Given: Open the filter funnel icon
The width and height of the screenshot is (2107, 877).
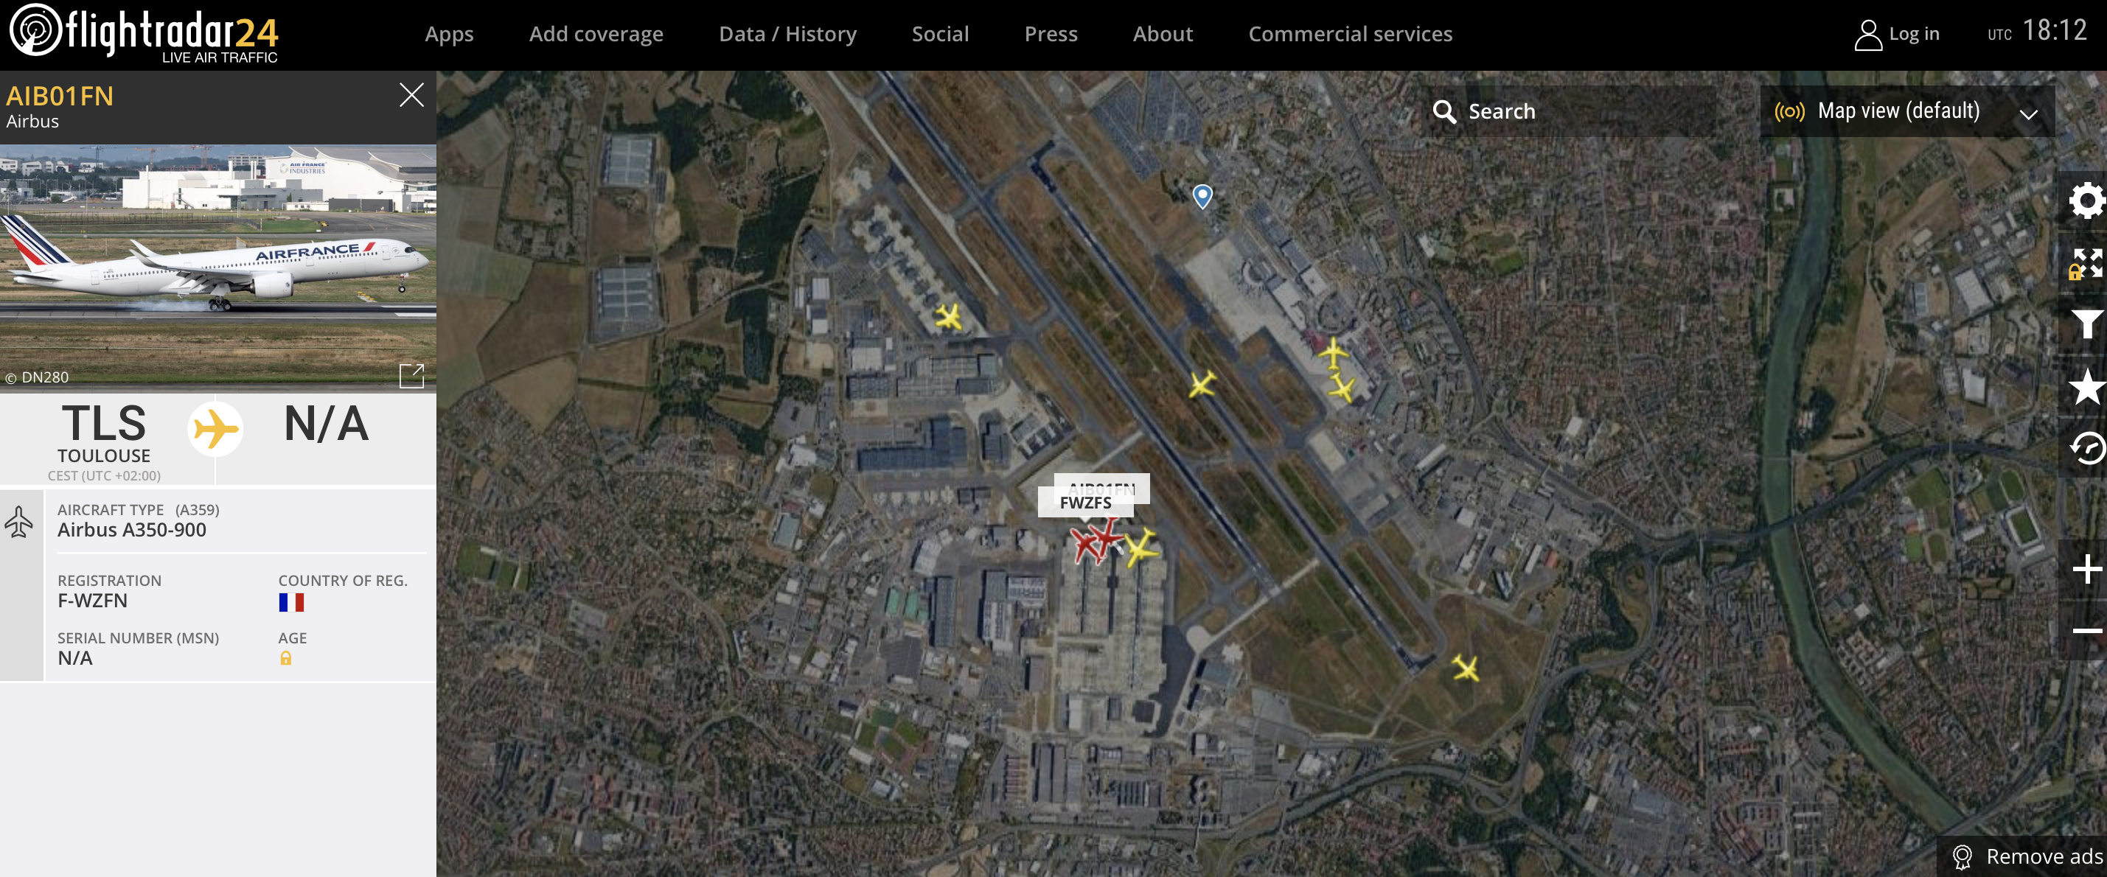Looking at the screenshot, I should pos(2086,324).
